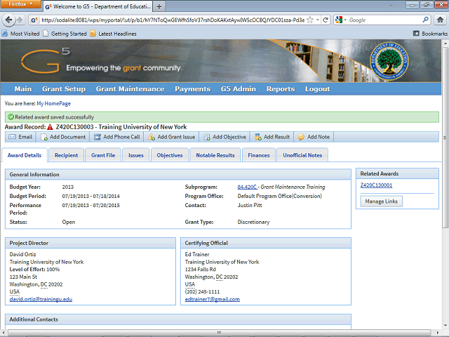This screenshot has height=337, width=449.
Task: Open the Finances tab
Action: pyautogui.click(x=258, y=155)
